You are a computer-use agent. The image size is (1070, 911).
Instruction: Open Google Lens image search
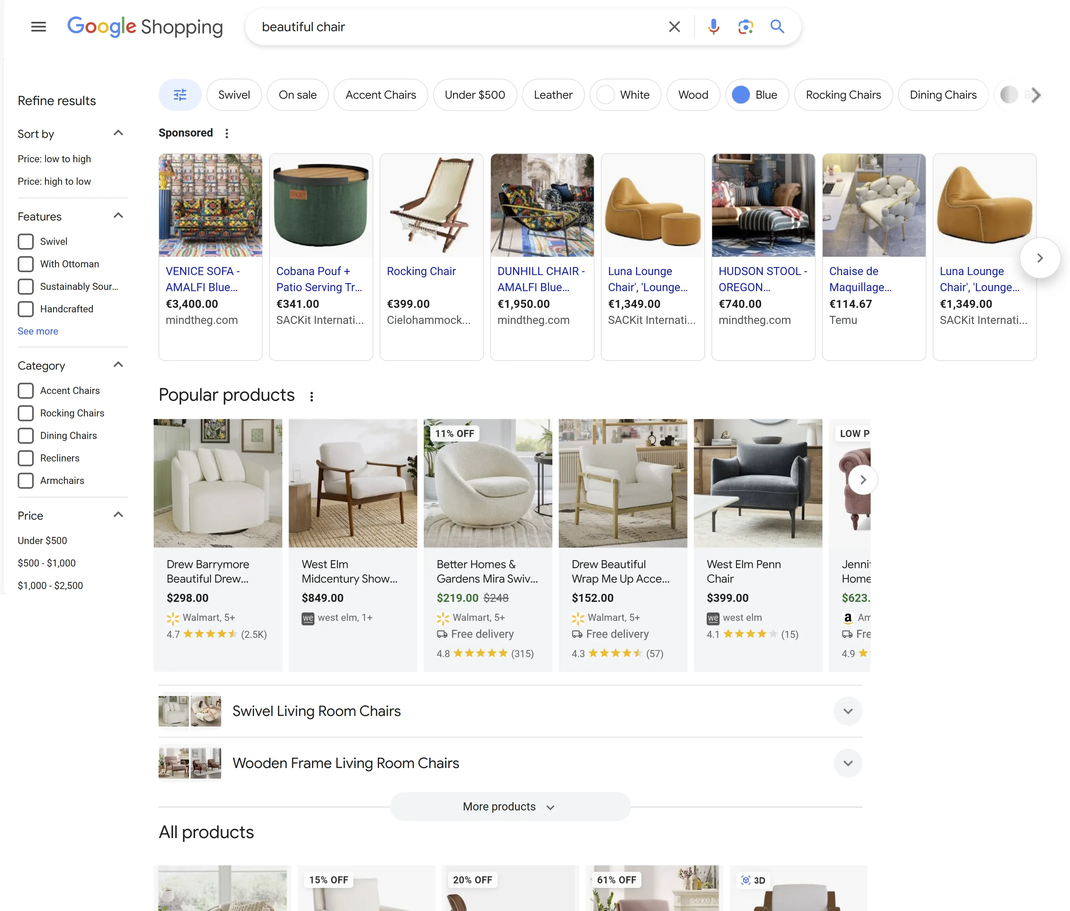click(745, 27)
